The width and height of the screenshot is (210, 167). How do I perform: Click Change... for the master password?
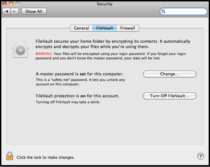169,74
